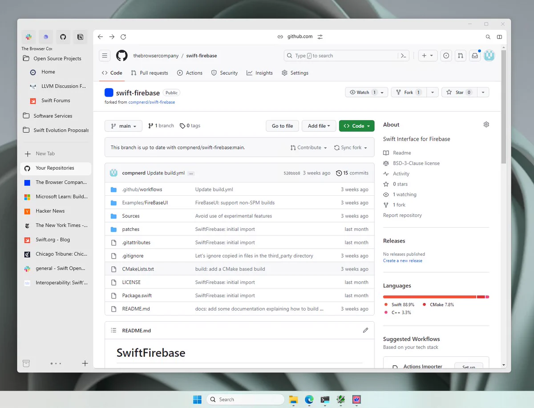Open the 15 commits history link
534x408 pixels.
352,173
